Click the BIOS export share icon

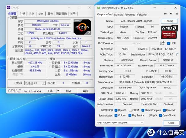point(162,43)
